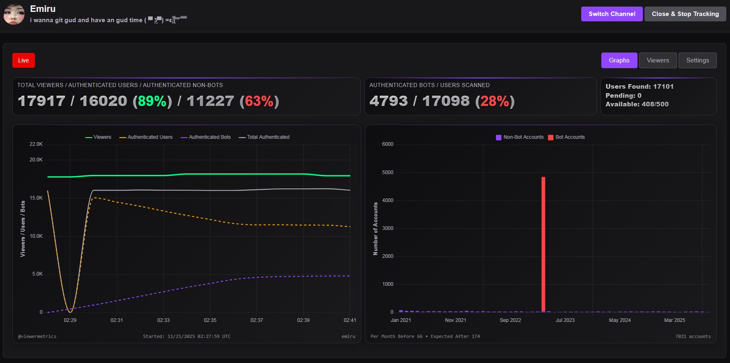Click the Emiru profile avatar
The image size is (730, 363).
[14, 14]
